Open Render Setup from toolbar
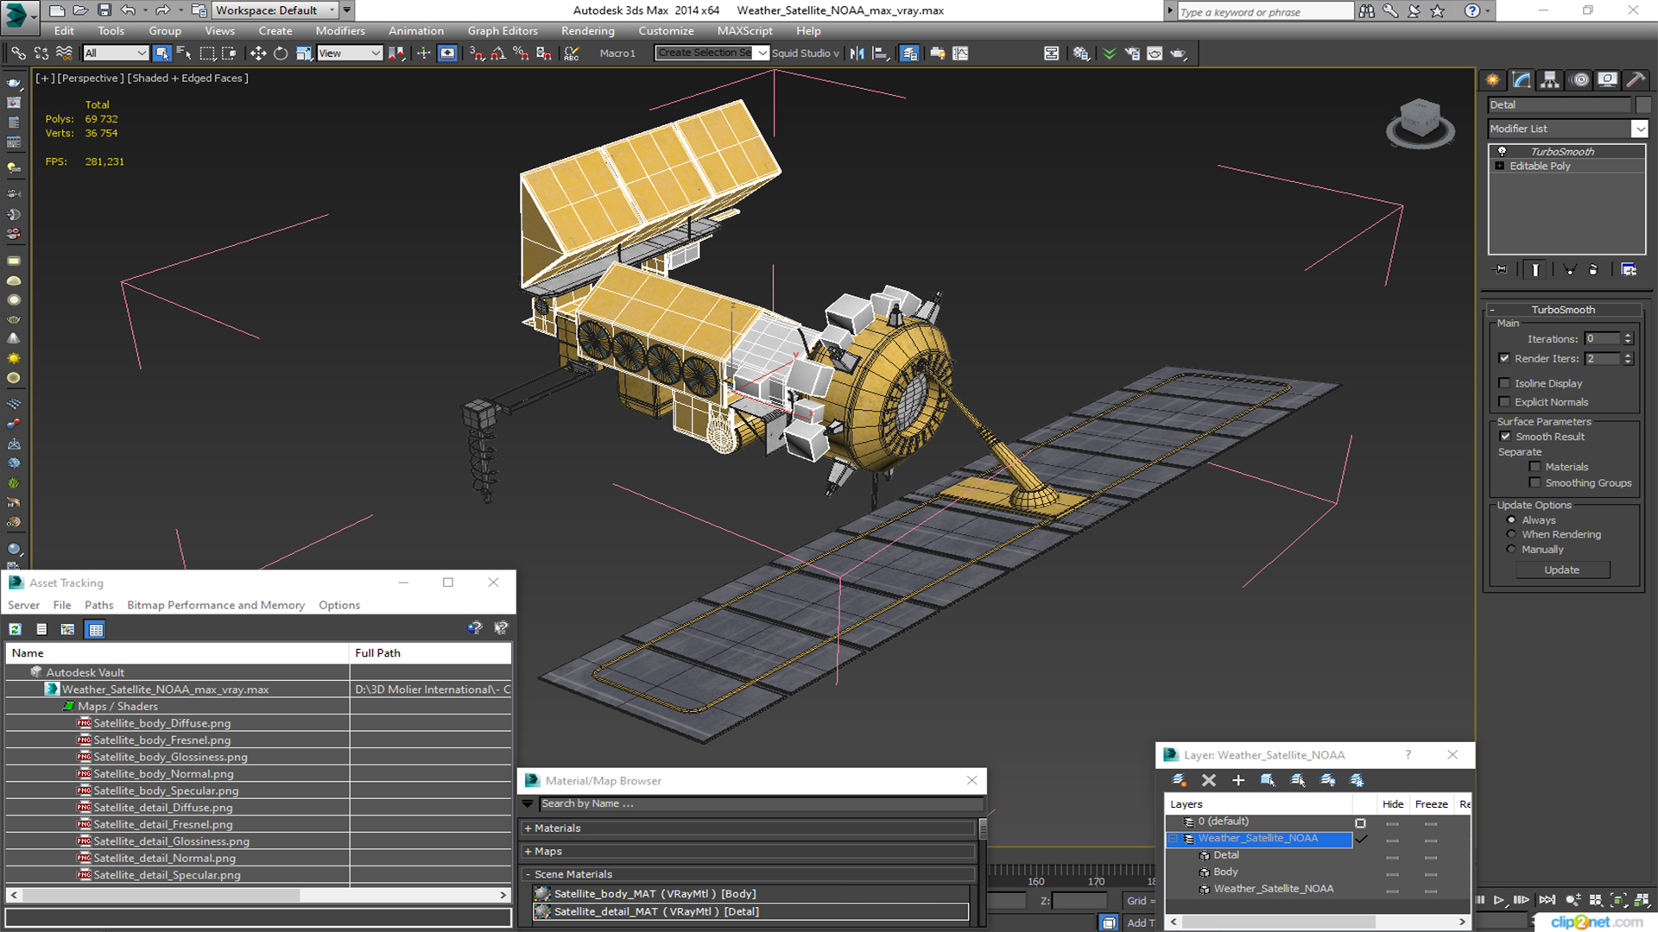The image size is (1658, 932). pos(1132,54)
